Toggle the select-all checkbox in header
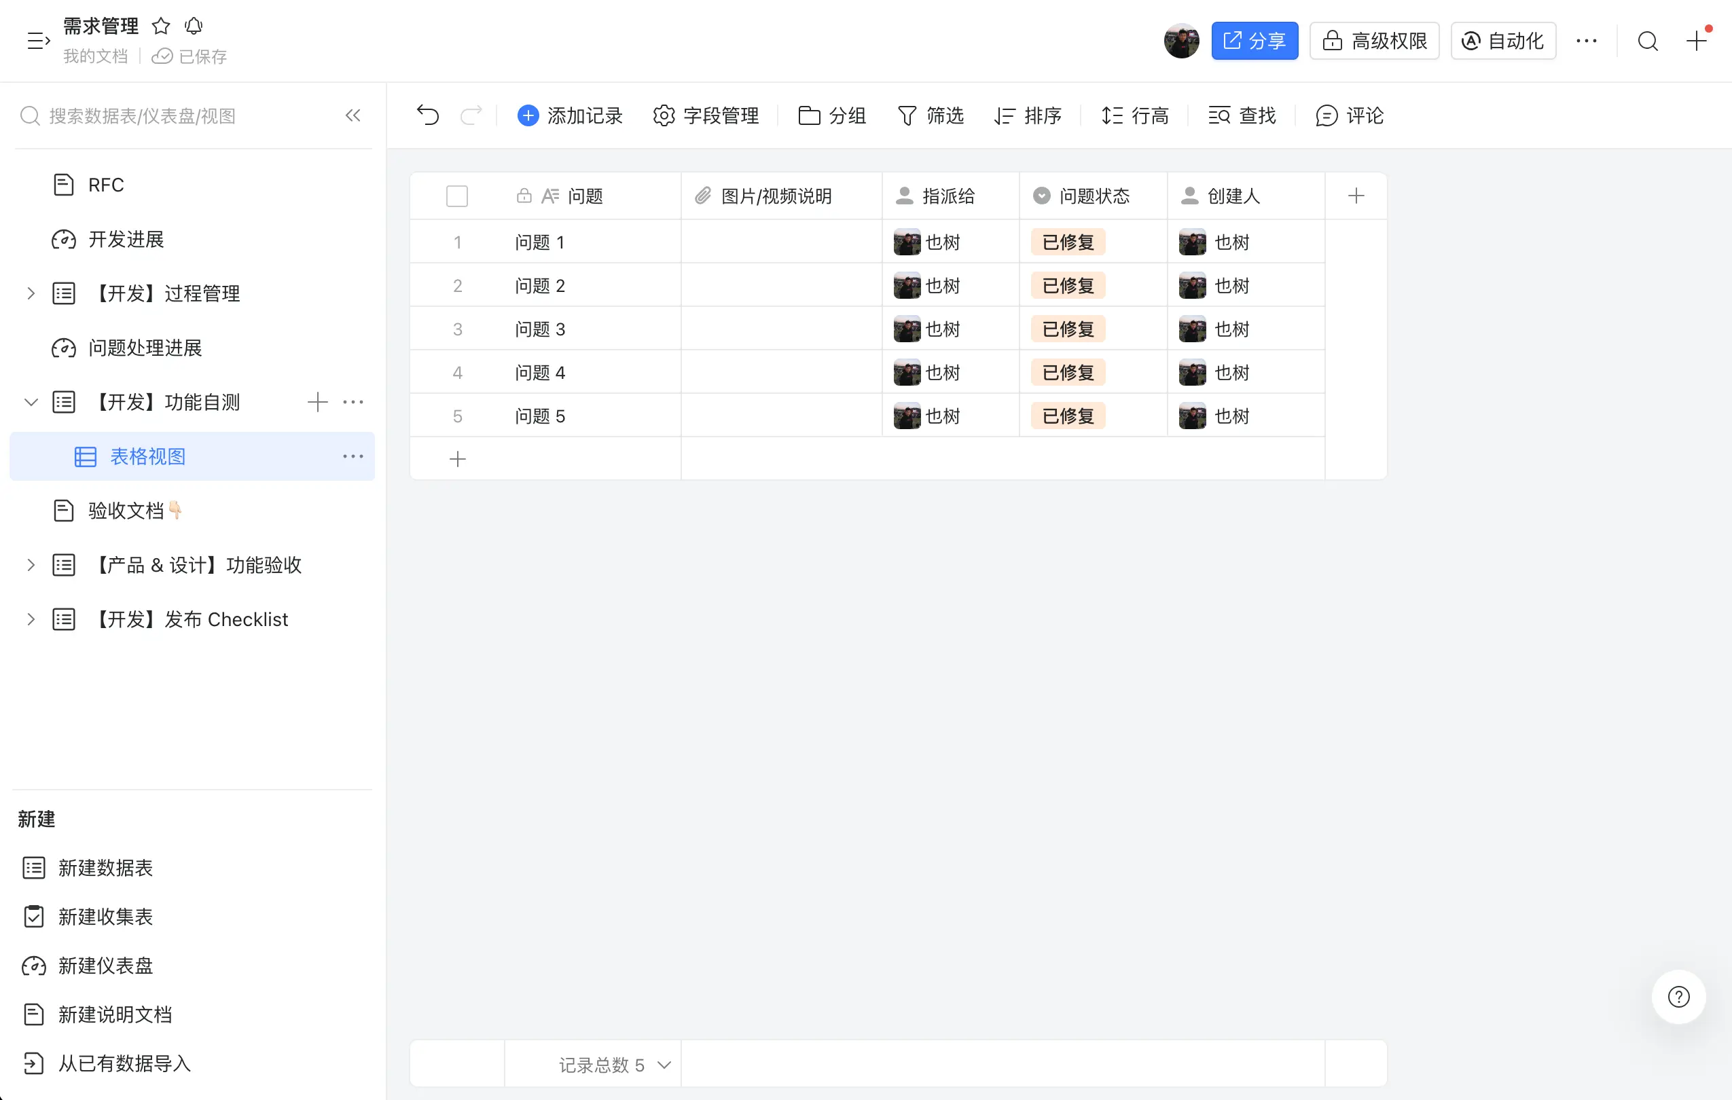Viewport: 1732px width, 1100px height. click(x=456, y=196)
